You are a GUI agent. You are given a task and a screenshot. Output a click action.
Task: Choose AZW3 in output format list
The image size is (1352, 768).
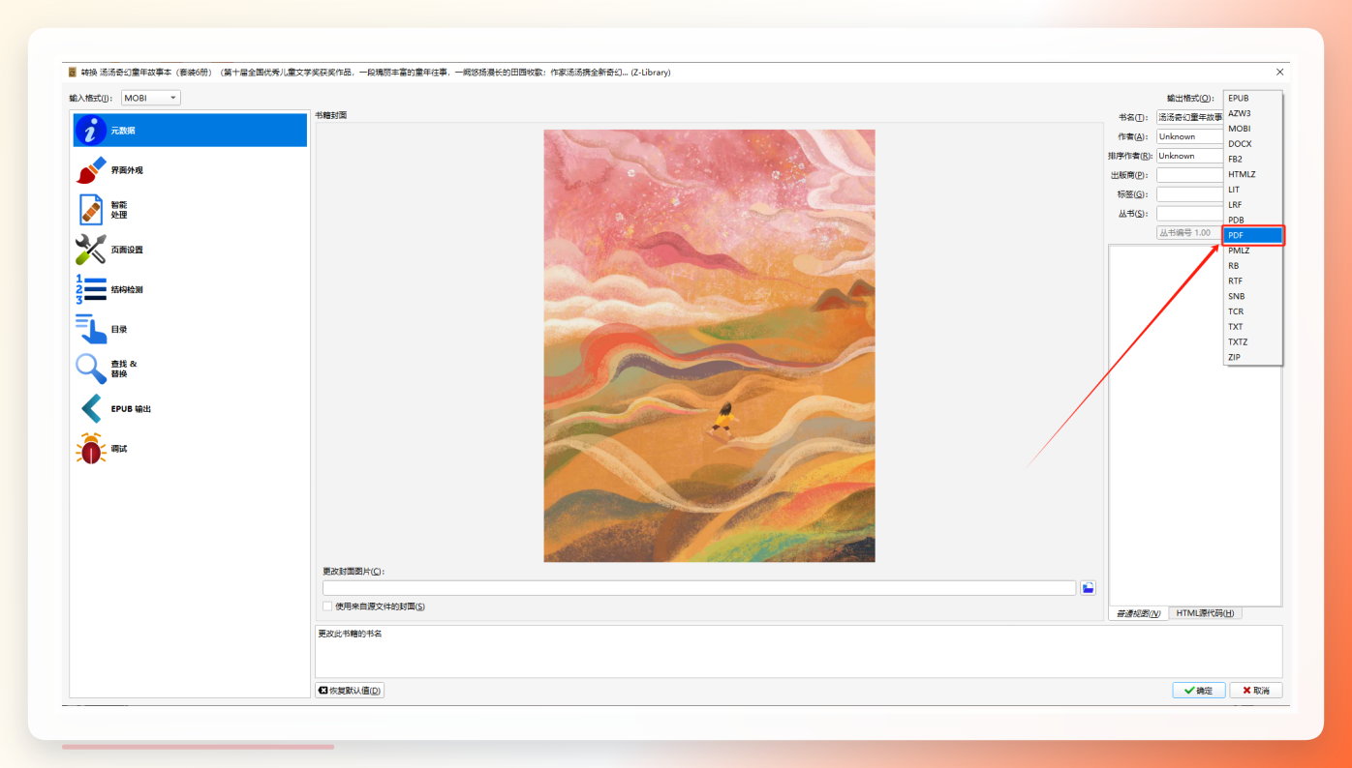(x=1253, y=113)
